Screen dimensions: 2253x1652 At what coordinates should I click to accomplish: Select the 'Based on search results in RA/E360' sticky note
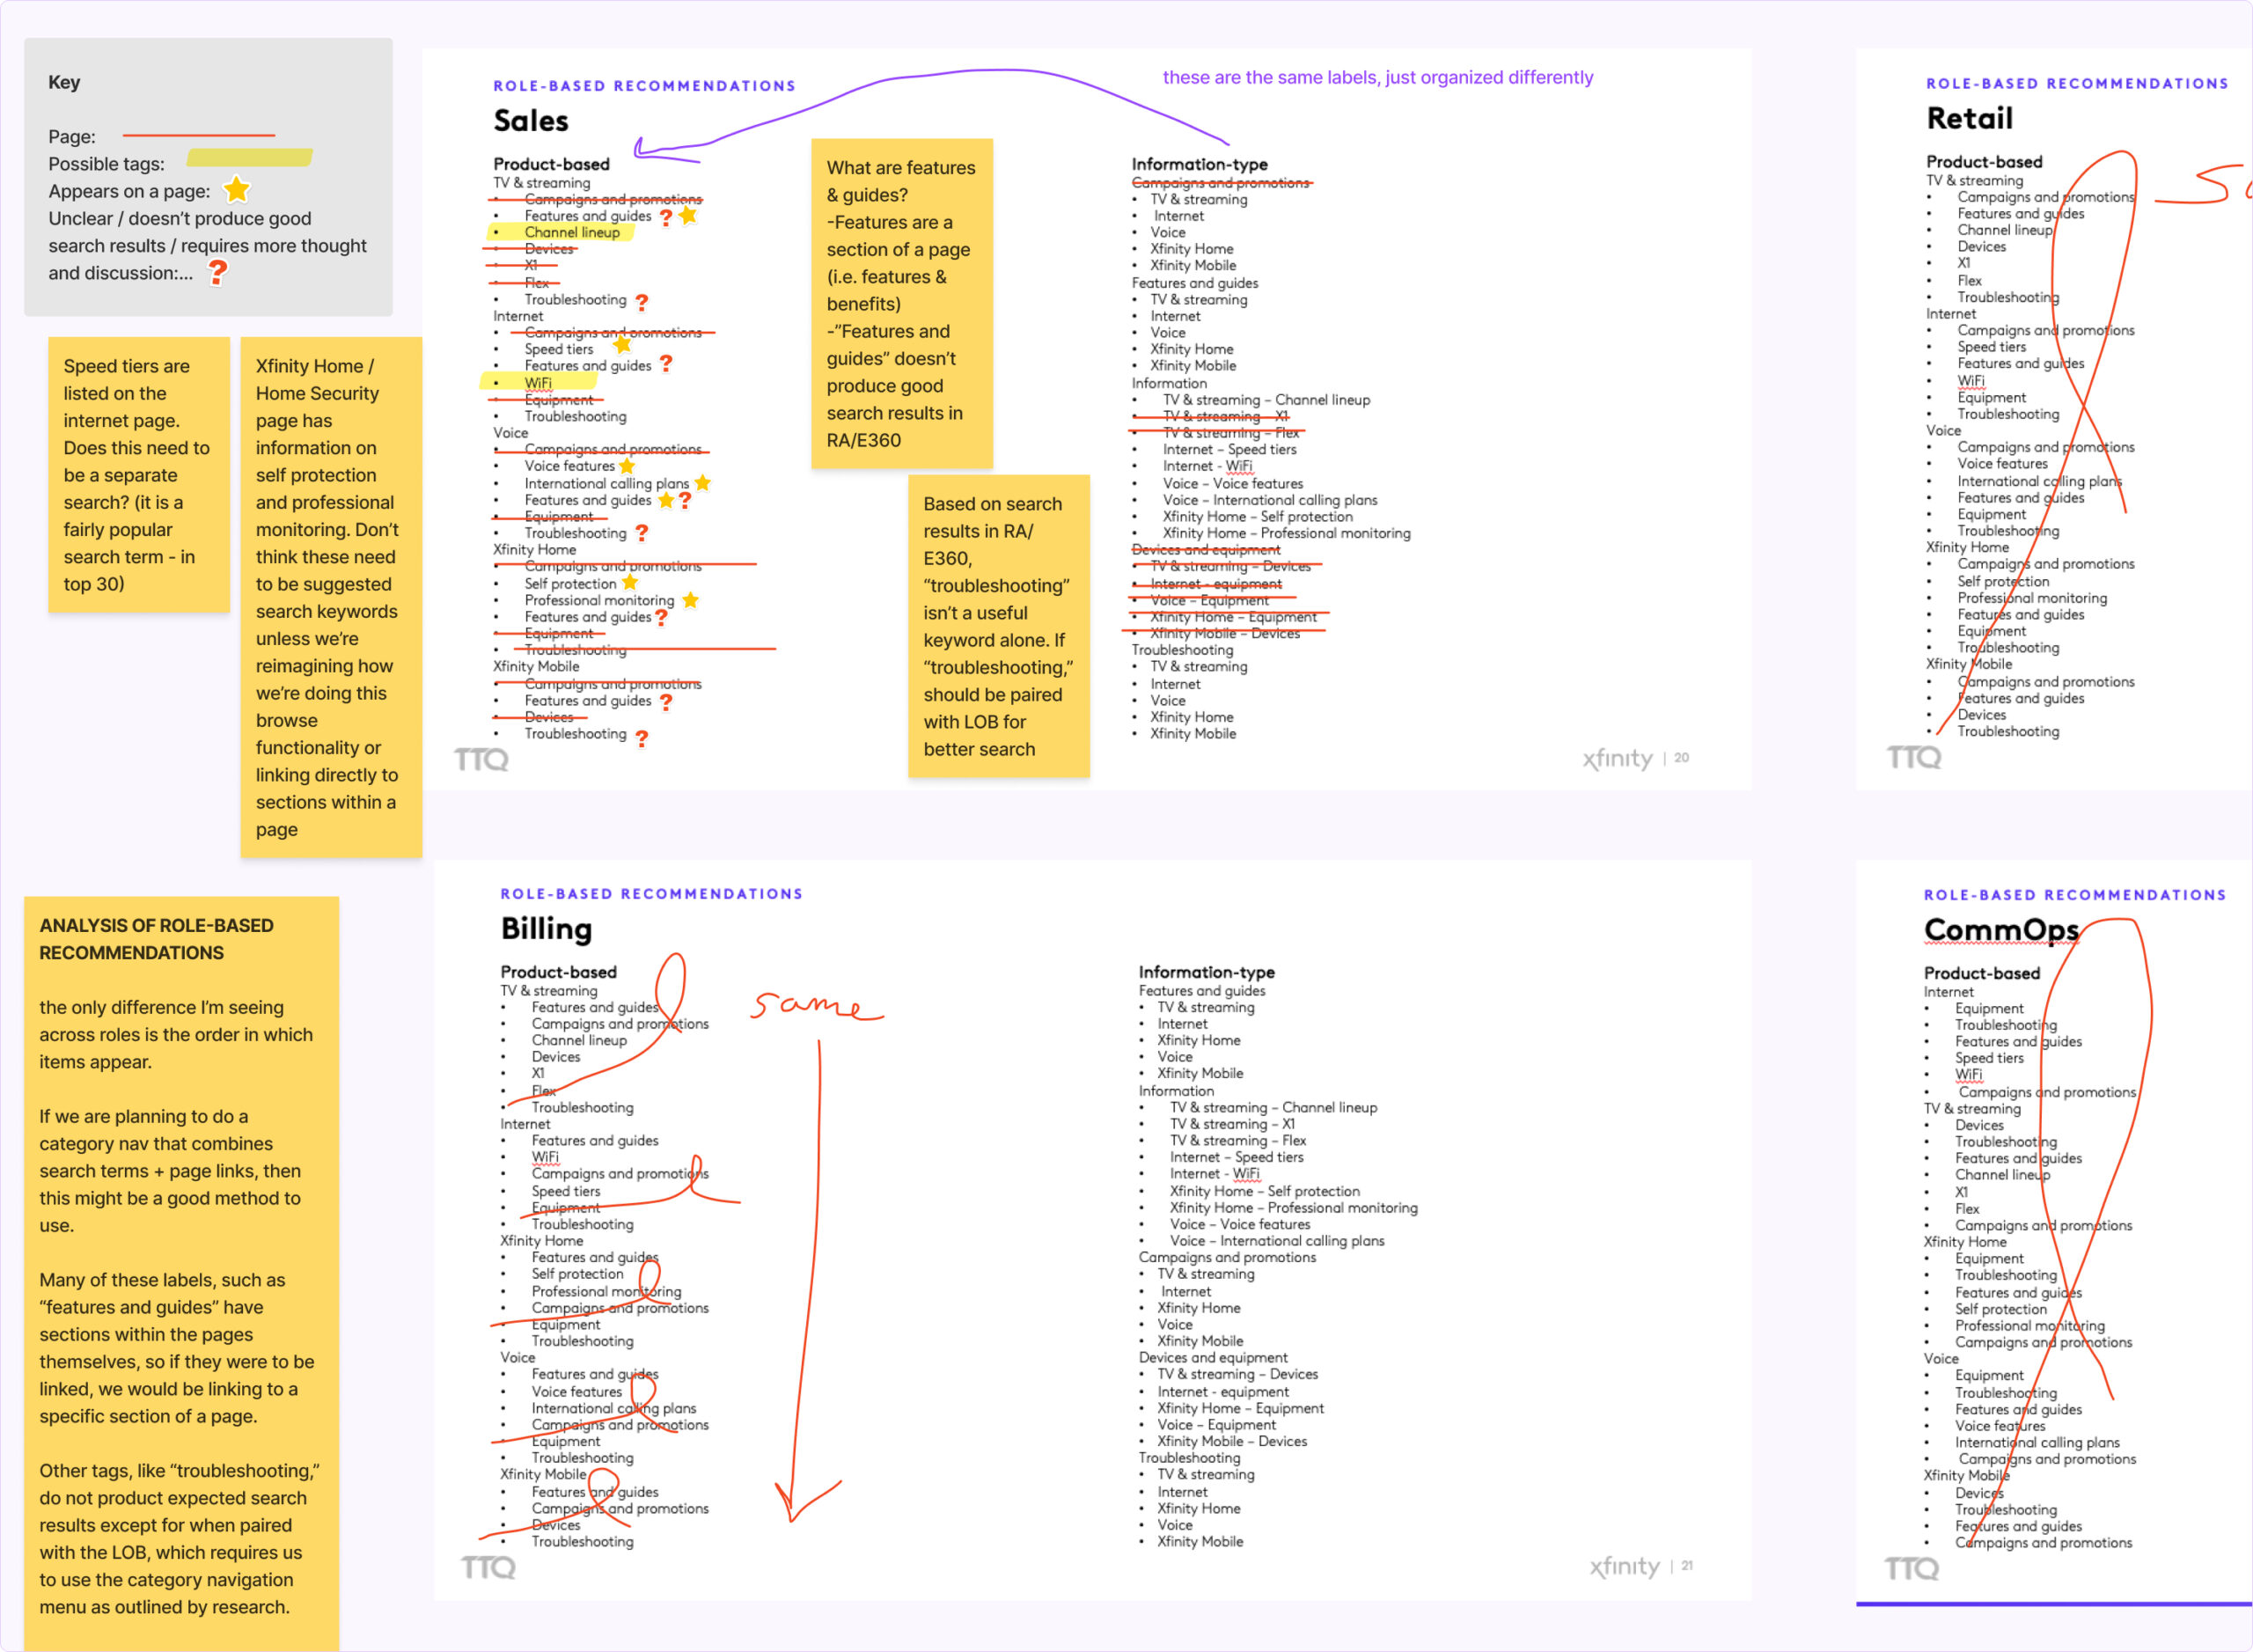click(999, 626)
